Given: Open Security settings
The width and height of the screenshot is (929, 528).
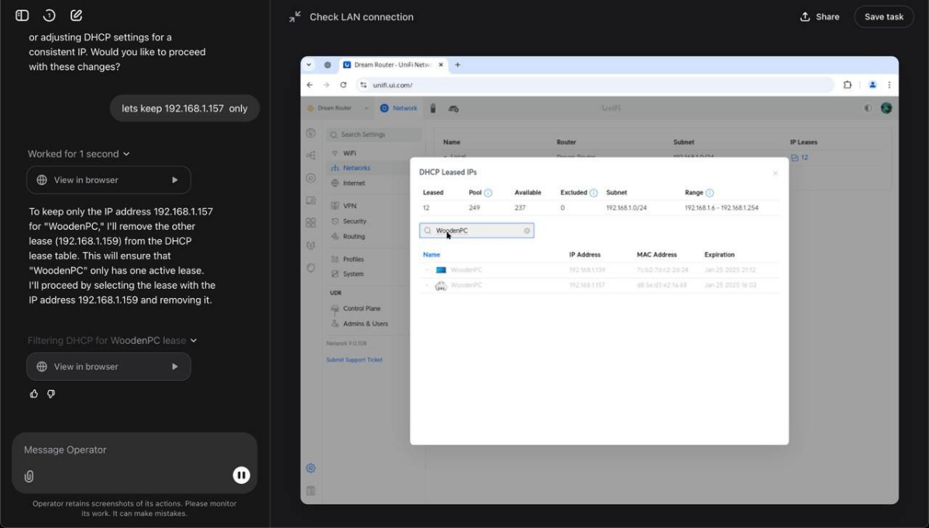Looking at the screenshot, I should click(x=354, y=221).
